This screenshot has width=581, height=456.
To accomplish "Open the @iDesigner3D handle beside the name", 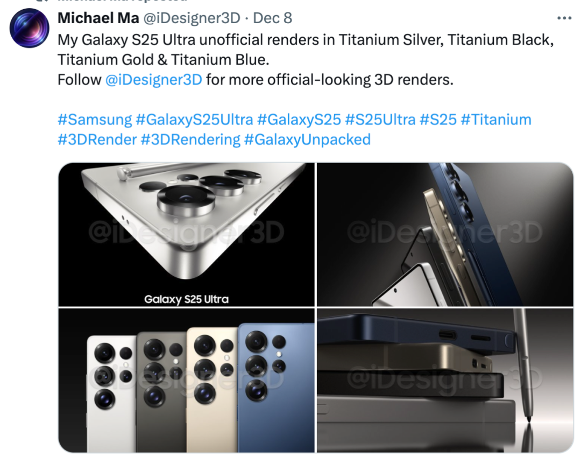I will 192,18.
